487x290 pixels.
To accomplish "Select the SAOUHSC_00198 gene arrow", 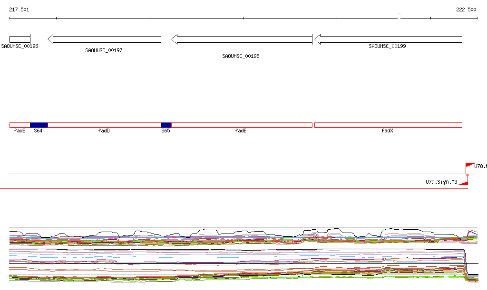I will (x=242, y=39).
